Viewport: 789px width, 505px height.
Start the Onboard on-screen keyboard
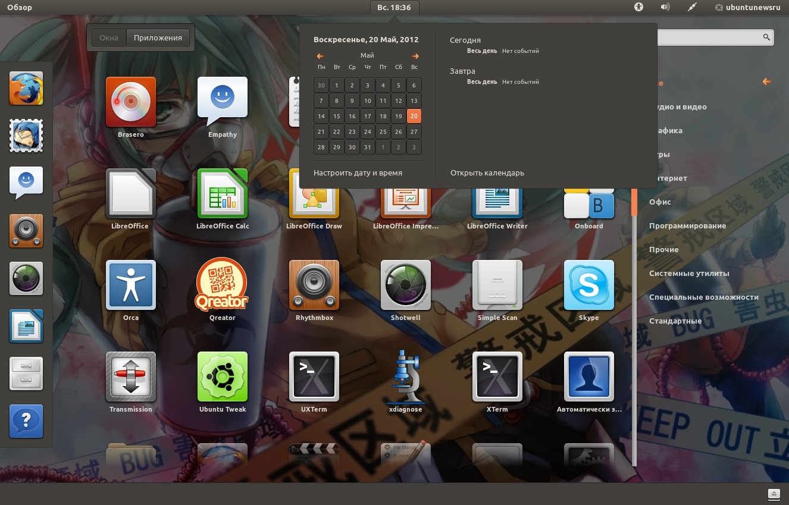(589, 202)
